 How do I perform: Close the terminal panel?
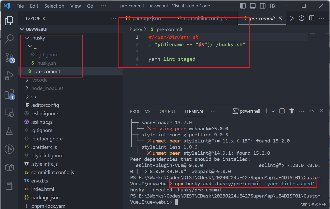point(321,111)
